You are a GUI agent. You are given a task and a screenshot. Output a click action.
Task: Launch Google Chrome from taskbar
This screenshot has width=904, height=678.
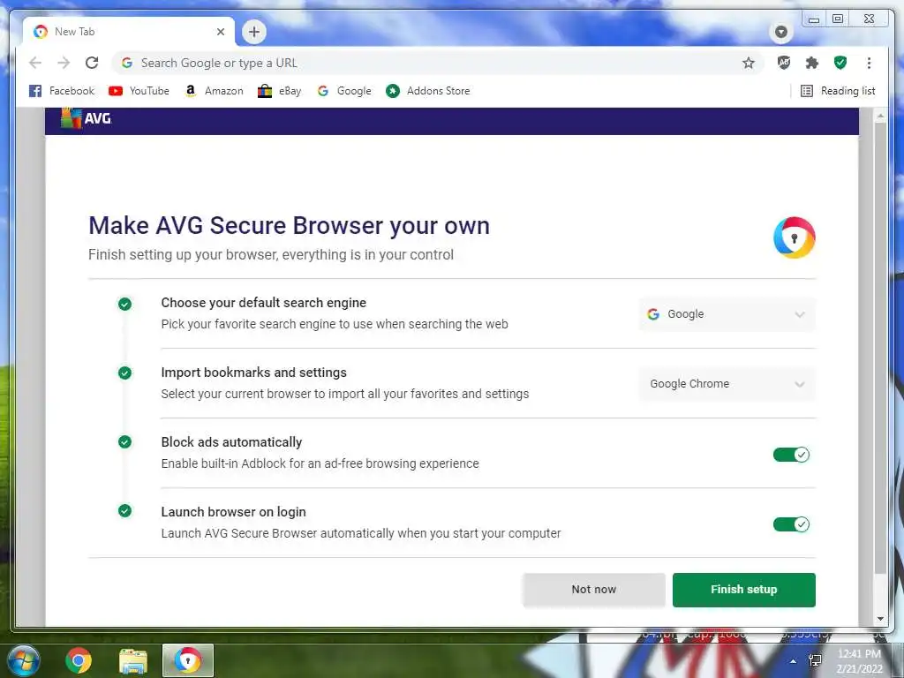pos(79,660)
